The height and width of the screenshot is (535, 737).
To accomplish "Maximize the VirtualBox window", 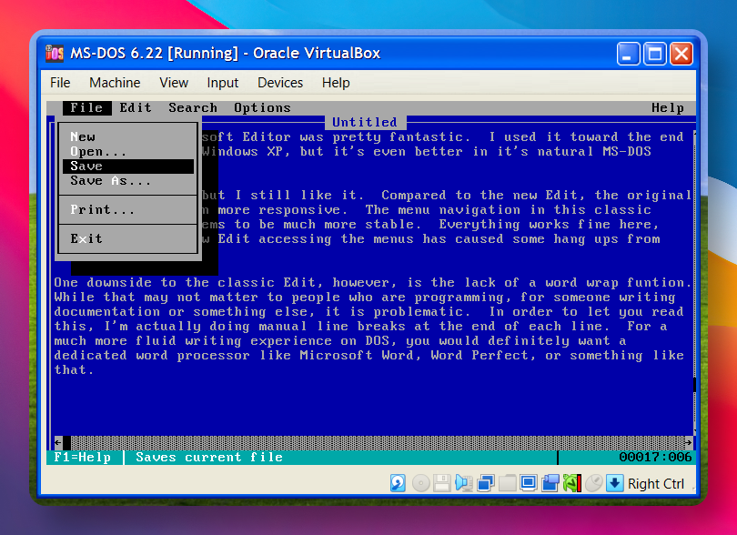I will click(x=654, y=54).
